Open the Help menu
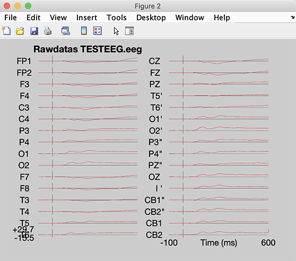296x261 pixels. (x=222, y=18)
